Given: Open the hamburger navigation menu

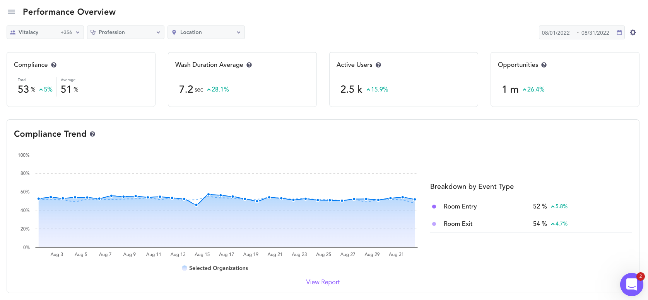Looking at the screenshot, I should pos(11,12).
